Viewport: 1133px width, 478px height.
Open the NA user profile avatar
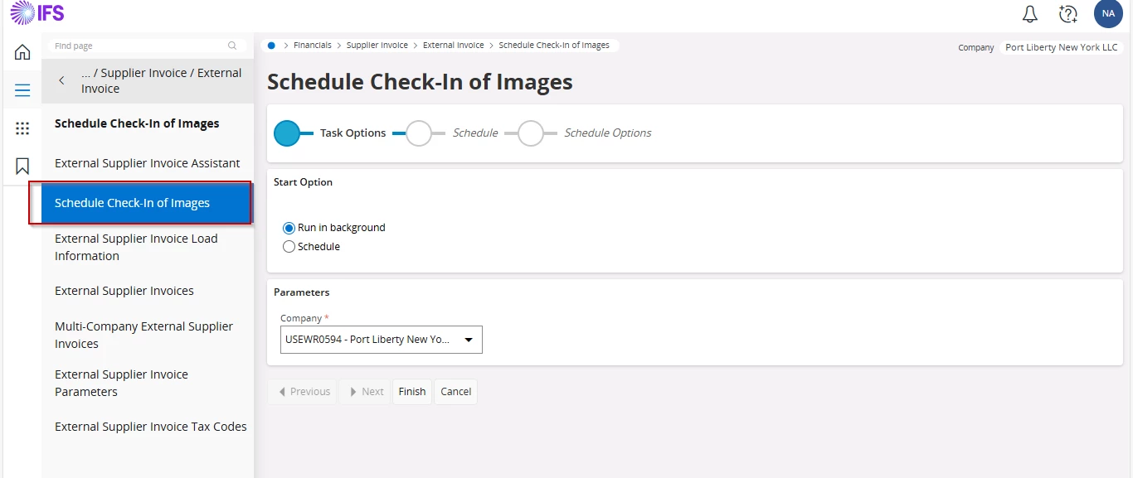pyautogui.click(x=1108, y=14)
